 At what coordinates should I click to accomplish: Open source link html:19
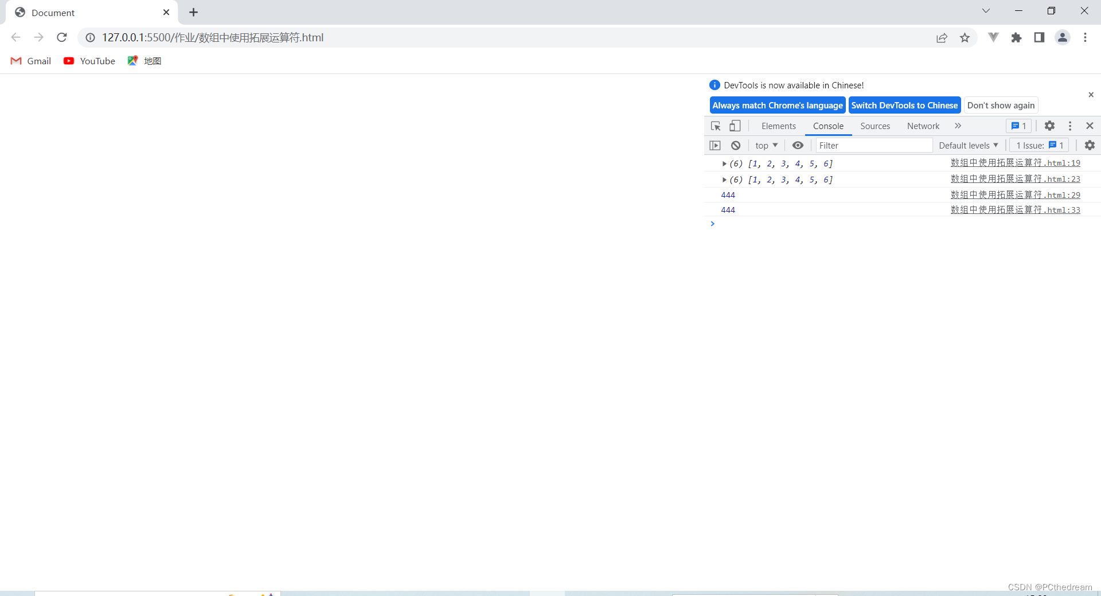tap(1015, 163)
